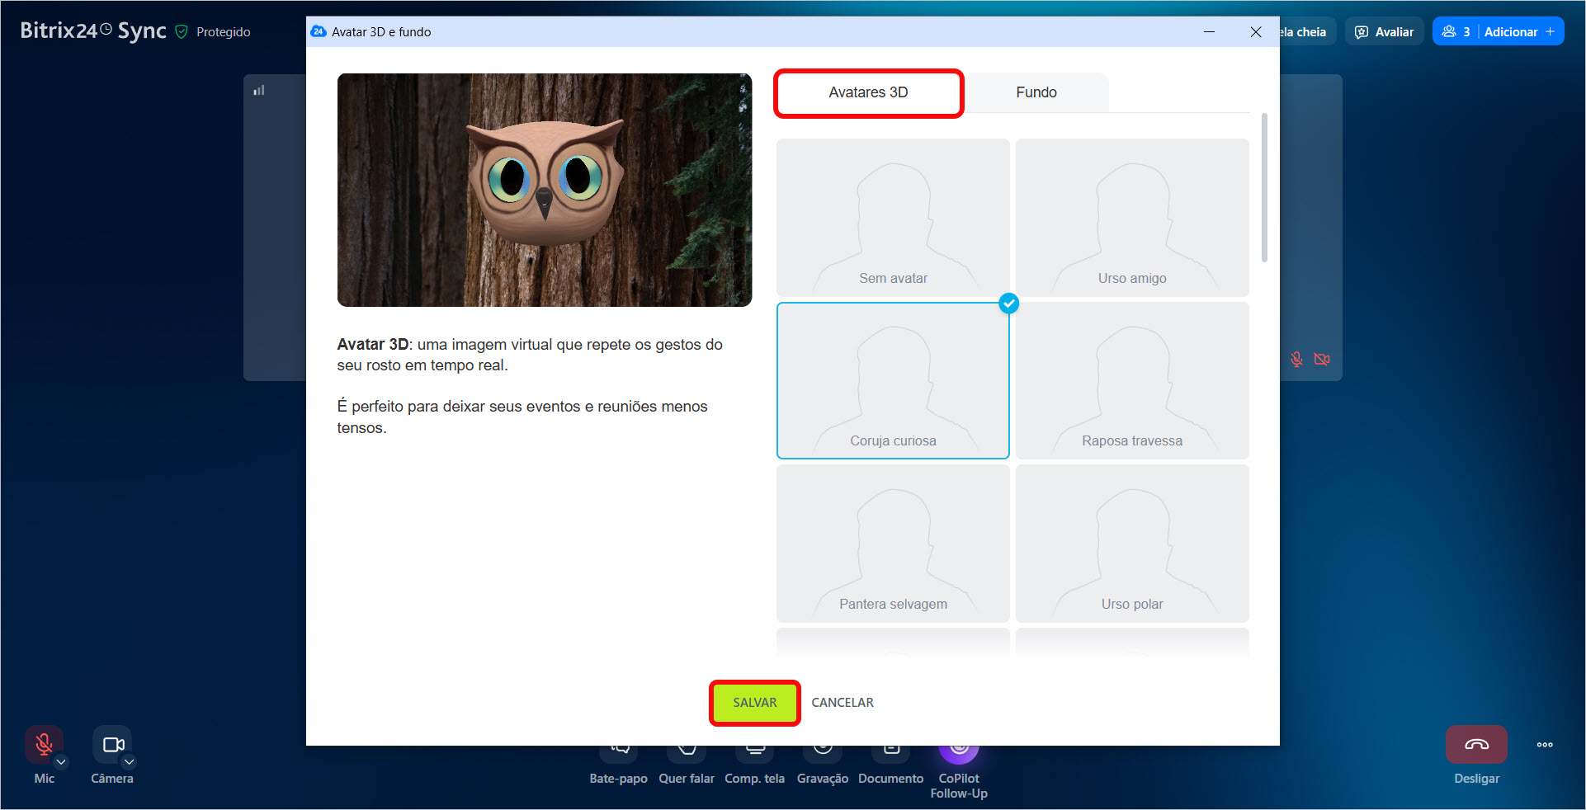Open the three-dots more options menu

point(1545,745)
